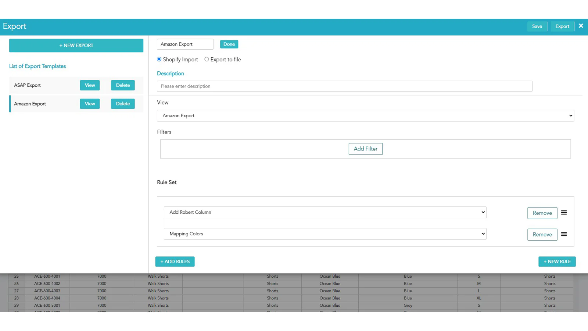Click the drag handle for Mapping Colors rule
Viewport: 588px width, 331px height.
coord(564,234)
